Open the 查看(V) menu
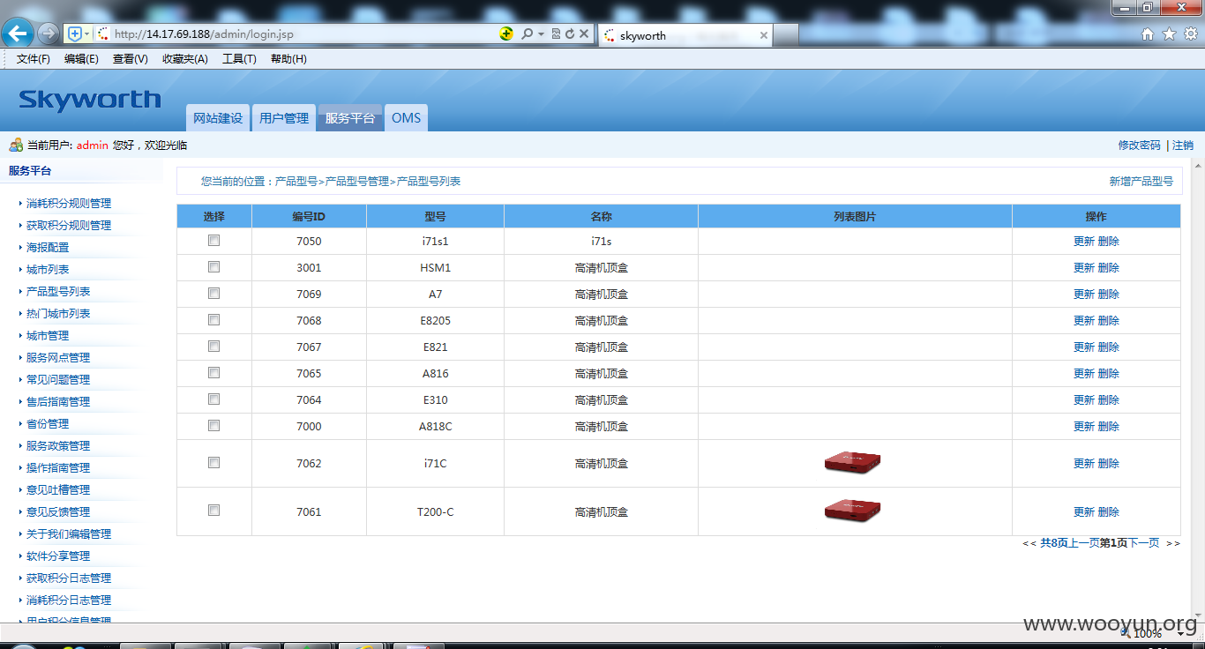Screen dimensions: 1205x649 tap(130, 59)
